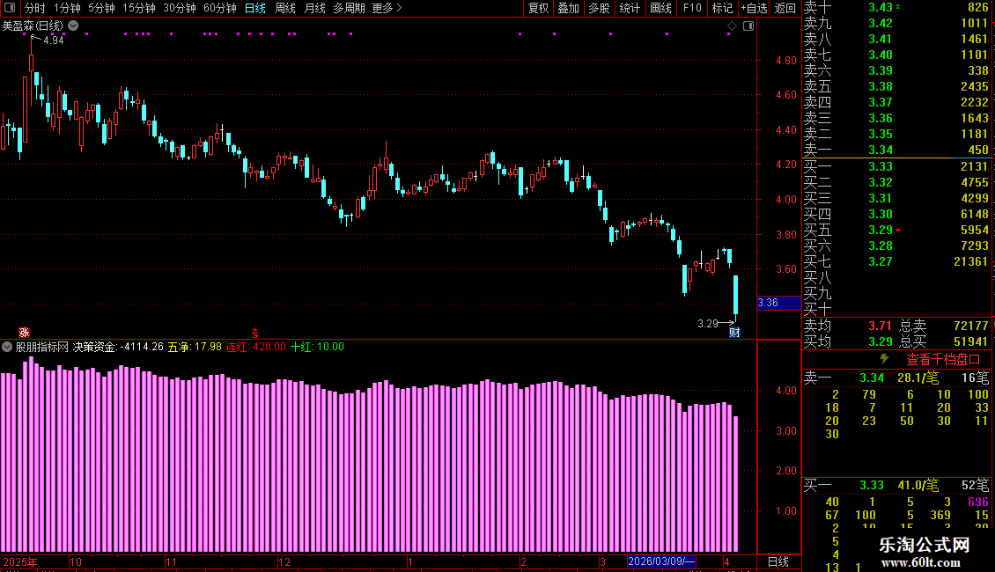This screenshot has width=995, height=572.
Task: Switch to 分时 intraday chart
Action: [35, 8]
